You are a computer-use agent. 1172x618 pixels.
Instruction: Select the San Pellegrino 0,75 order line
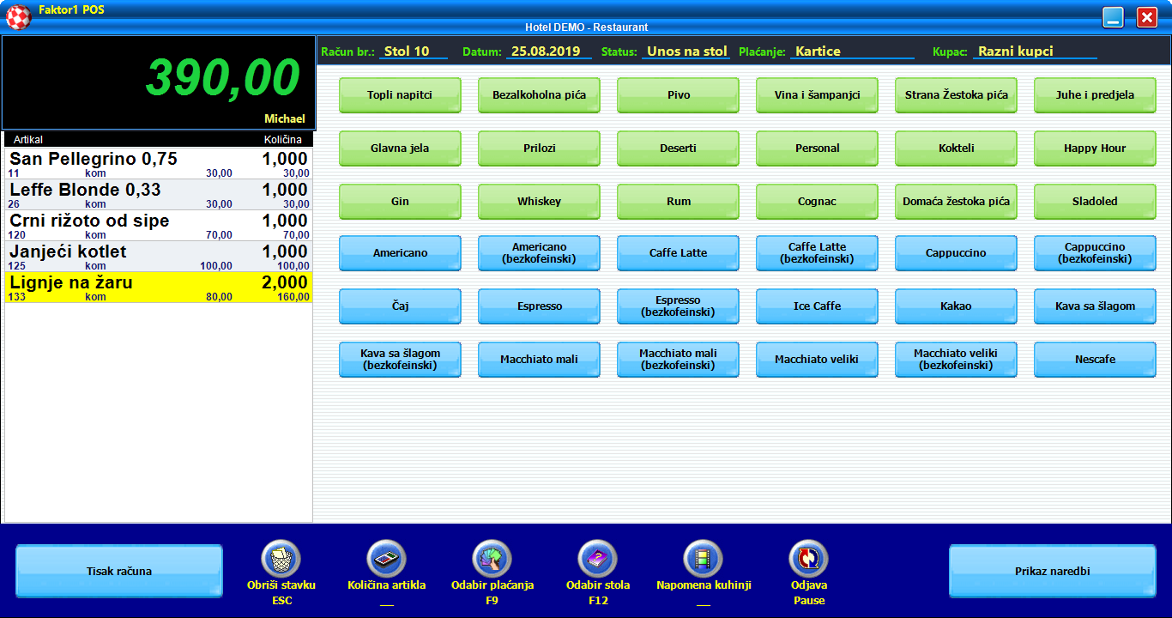159,163
